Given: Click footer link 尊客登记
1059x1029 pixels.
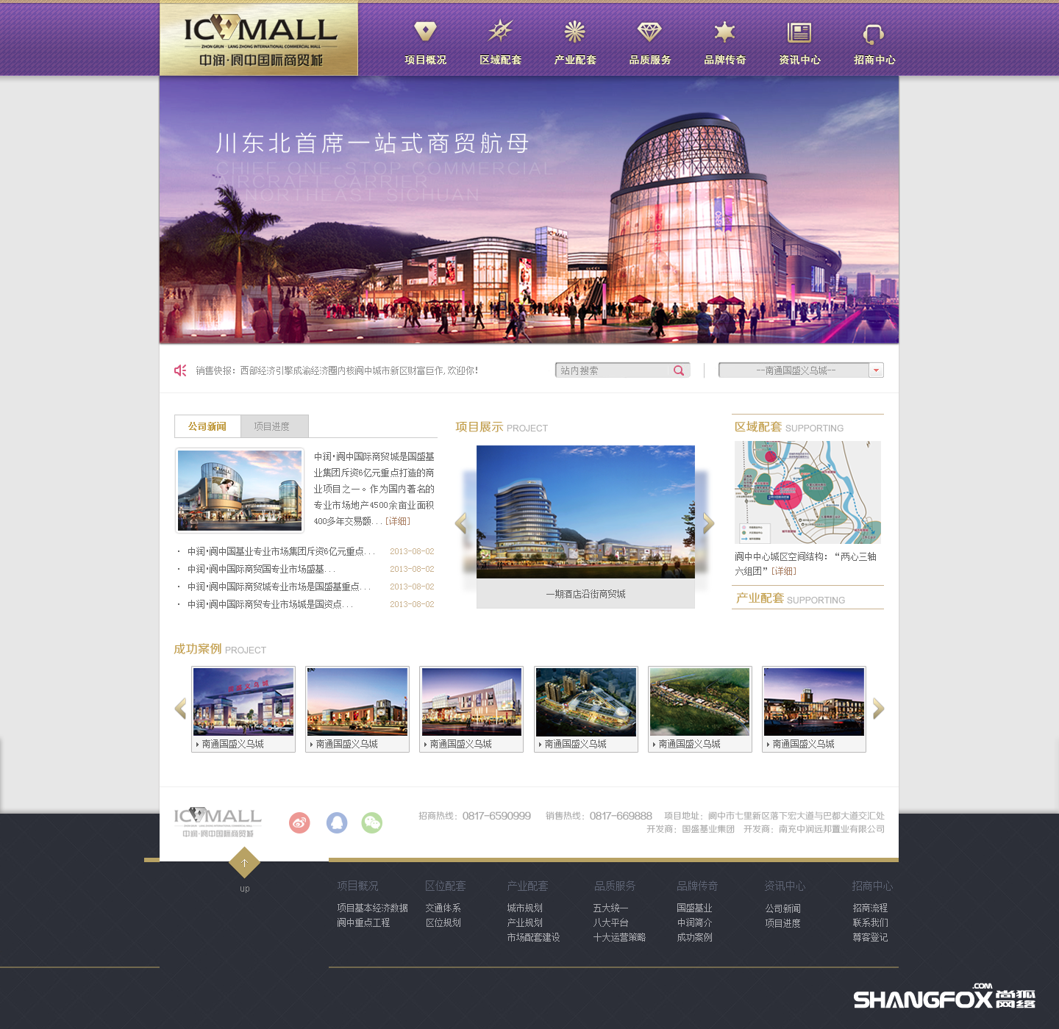Looking at the screenshot, I should pos(871,937).
